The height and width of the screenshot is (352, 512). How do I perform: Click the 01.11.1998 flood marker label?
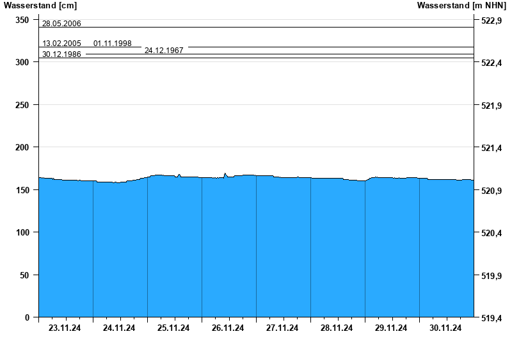[113, 44]
